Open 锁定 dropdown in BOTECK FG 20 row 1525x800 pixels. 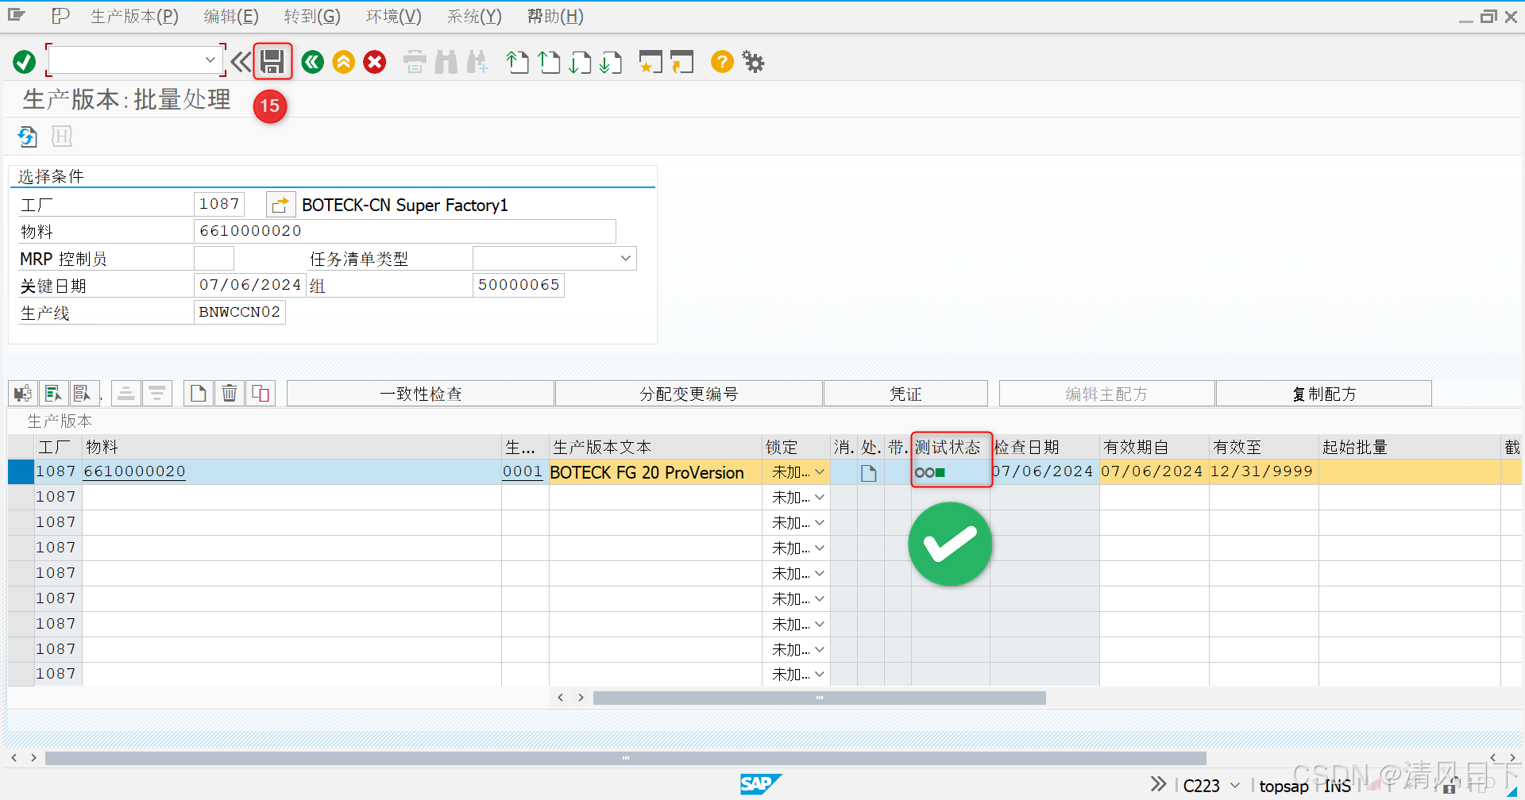pyautogui.click(x=820, y=472)
